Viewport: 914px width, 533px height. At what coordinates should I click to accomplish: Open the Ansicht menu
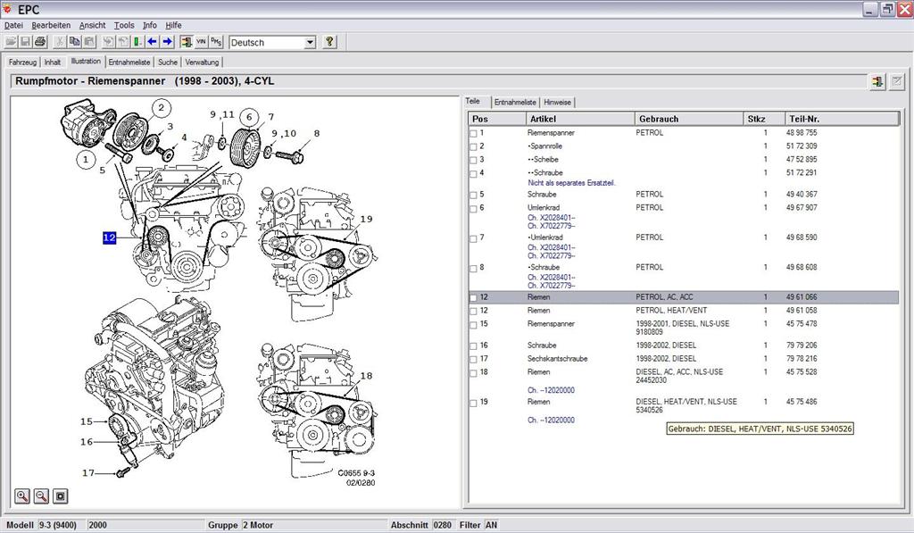click(x=92, y=25)
